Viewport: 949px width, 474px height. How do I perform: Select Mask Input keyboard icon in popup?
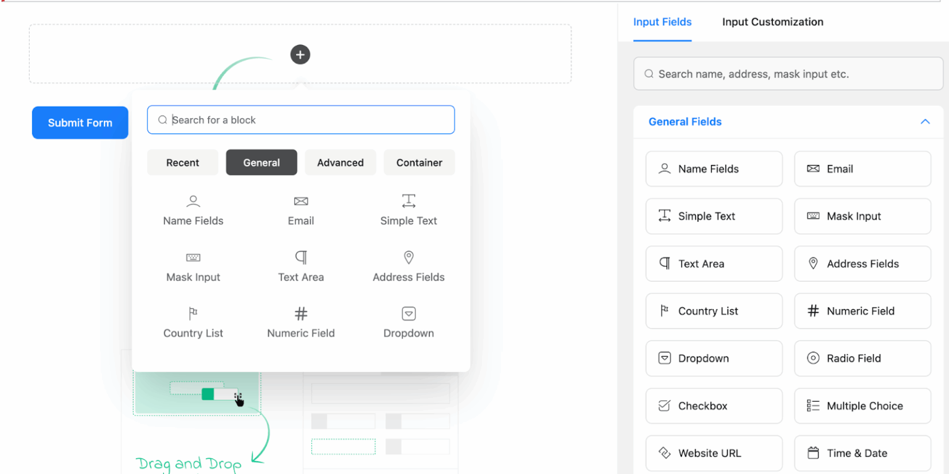pos(193,258)
